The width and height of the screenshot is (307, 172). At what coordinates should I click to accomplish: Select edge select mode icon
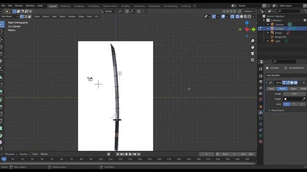click(x=25, y=17)
